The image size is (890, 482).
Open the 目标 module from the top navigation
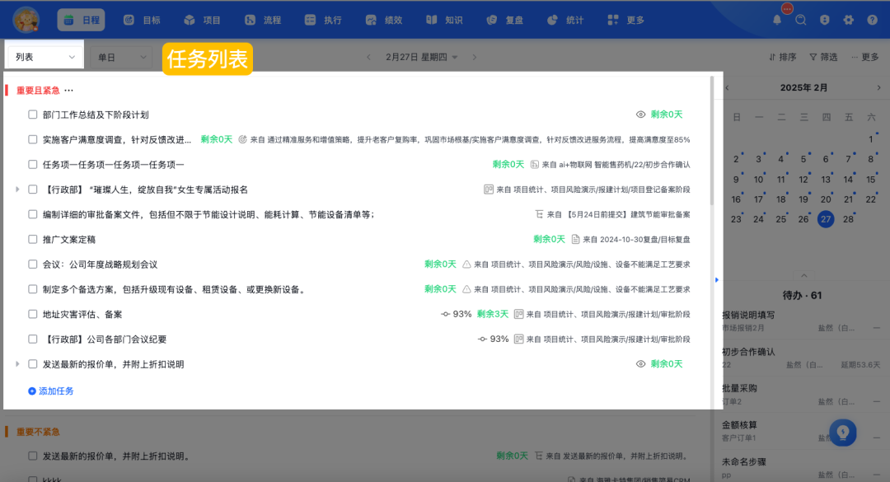143,19
